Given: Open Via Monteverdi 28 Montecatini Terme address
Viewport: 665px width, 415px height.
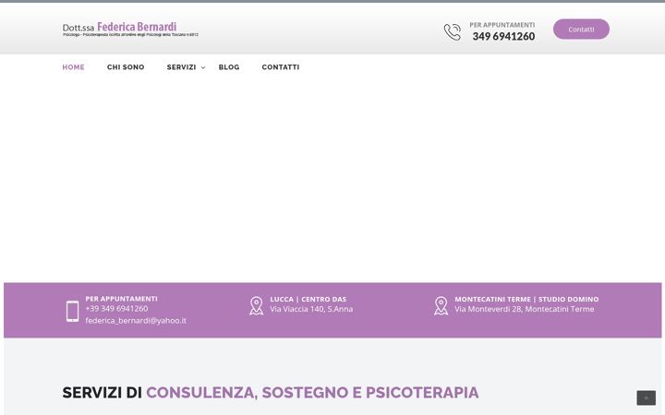Looking at the screenshot, I should [525, 309].
